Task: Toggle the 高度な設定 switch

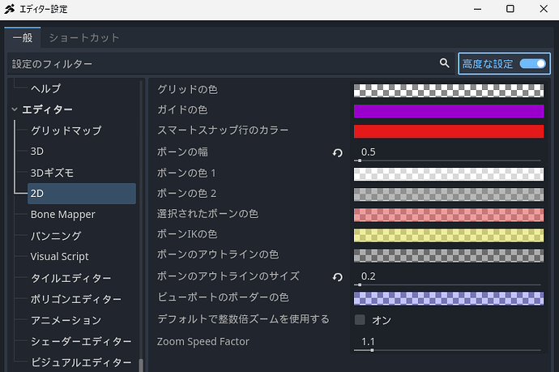Action: [x=532, y=64]
